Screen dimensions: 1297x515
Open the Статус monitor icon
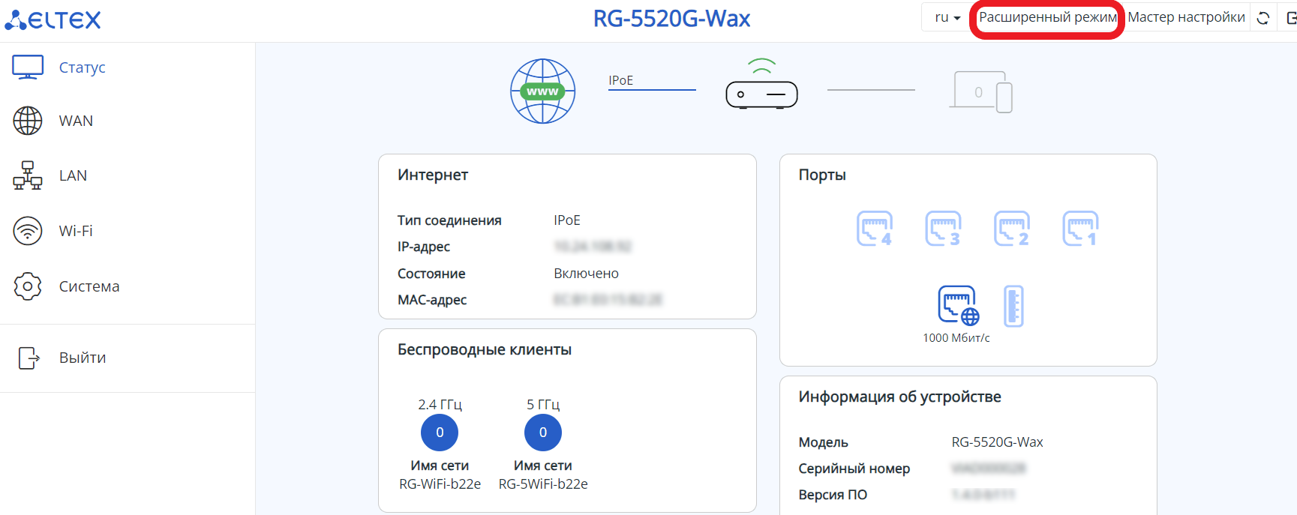[28, 67]
